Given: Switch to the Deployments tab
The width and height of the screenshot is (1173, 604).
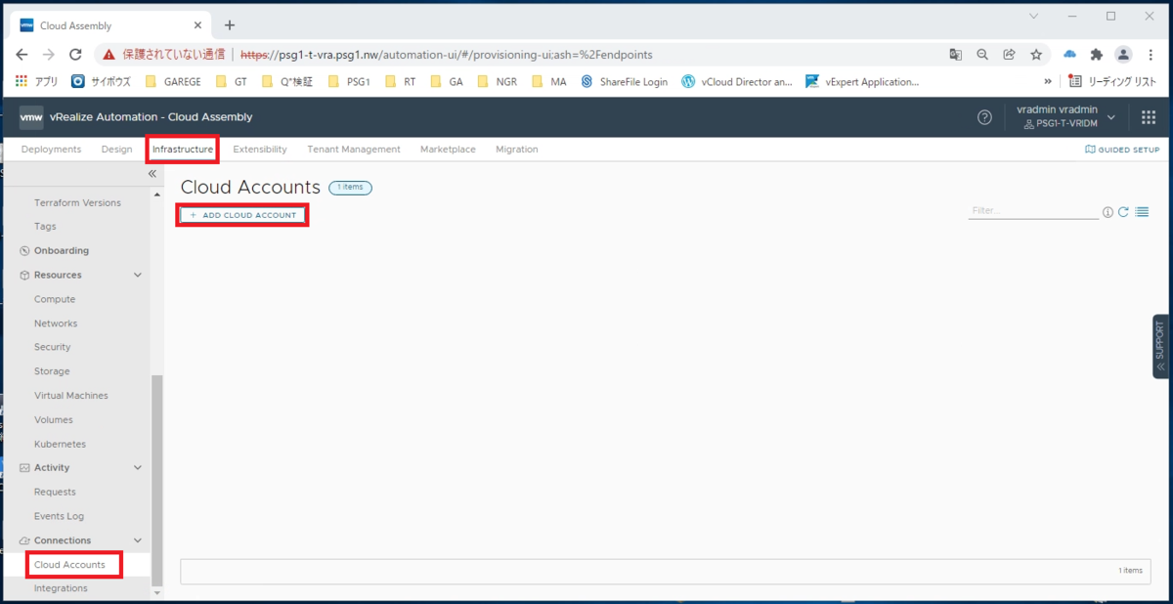Looking at the screenshot, I should click(51, 150).
